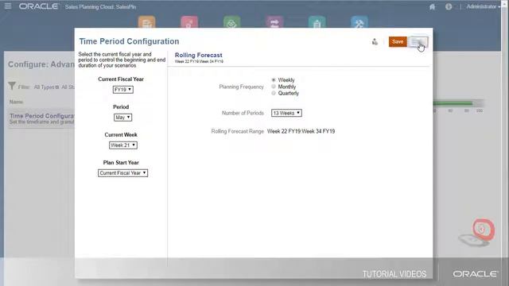Viewport: 509px width, 286px height.
Task: Click the Rolling Forecast Range label
Action: 237,131
